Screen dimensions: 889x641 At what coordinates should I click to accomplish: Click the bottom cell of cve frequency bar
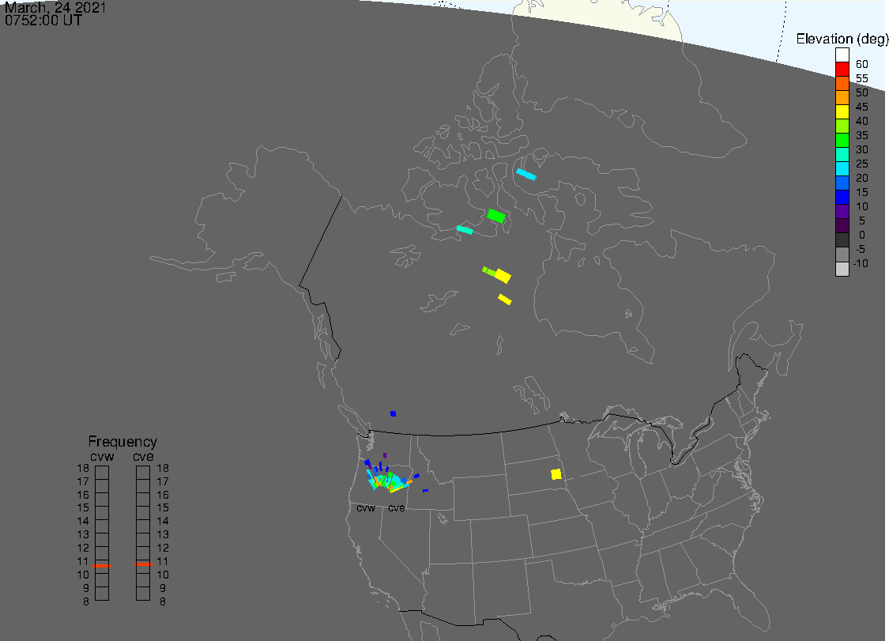coord(143,594)
